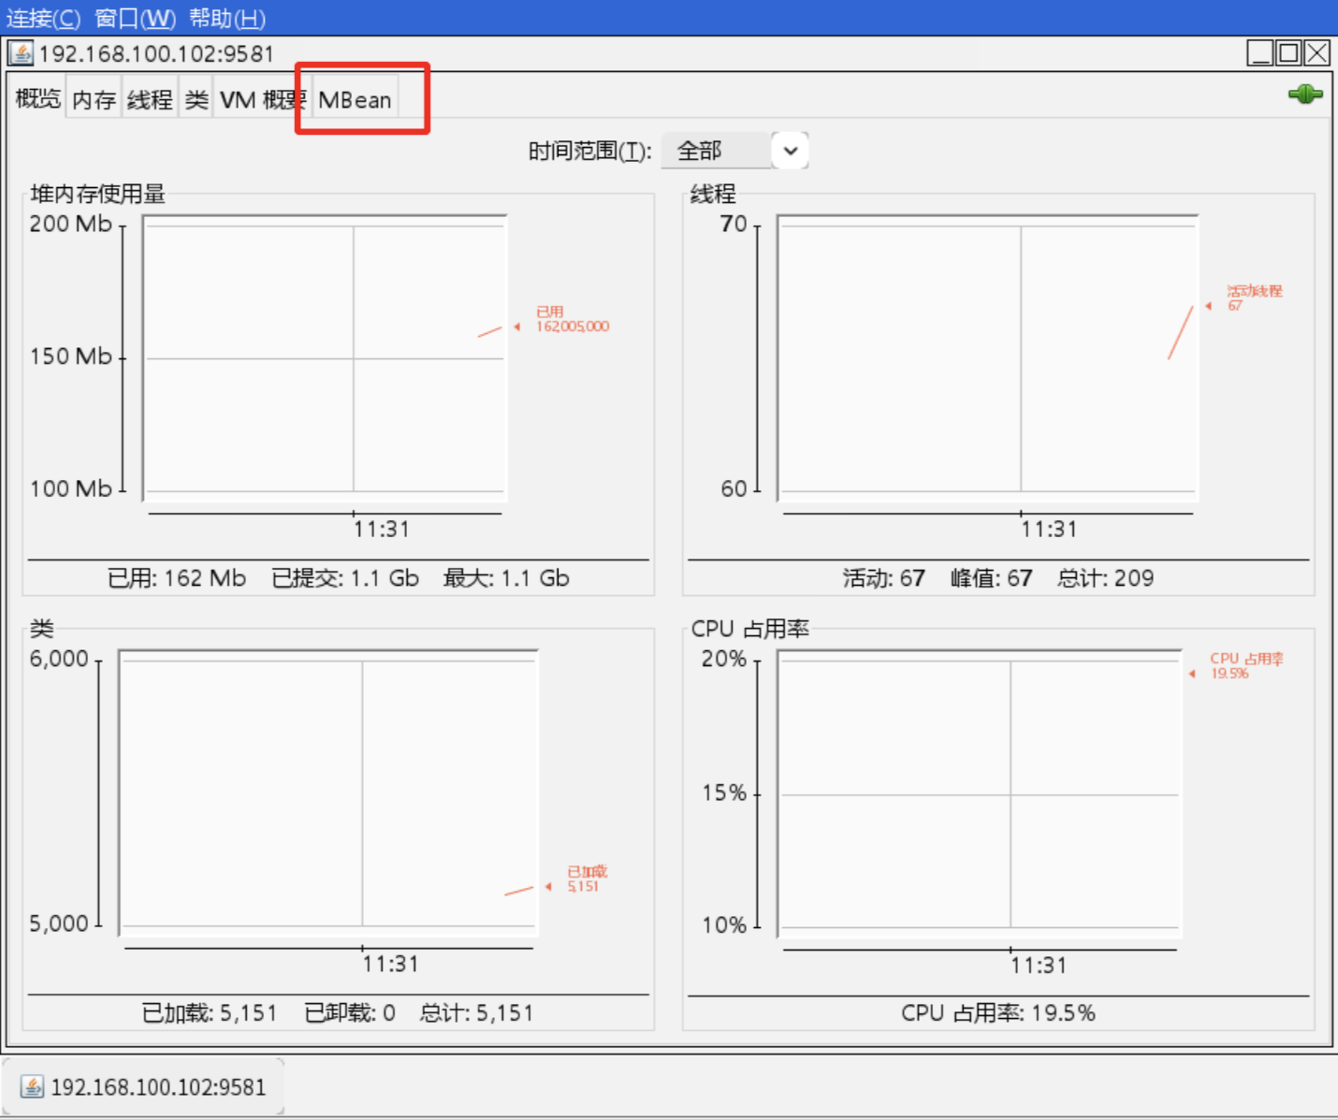Click the 堆内存使用量 chart area
1338x1119 pixels.
(325, 358)
